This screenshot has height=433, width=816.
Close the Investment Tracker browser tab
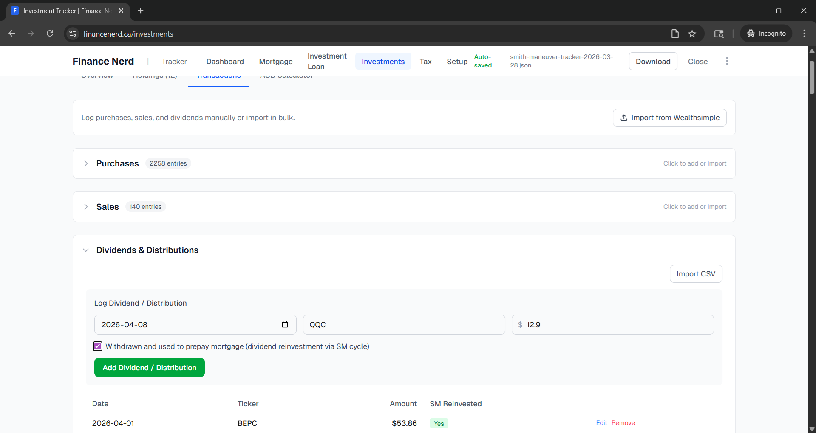coord(121,11)
